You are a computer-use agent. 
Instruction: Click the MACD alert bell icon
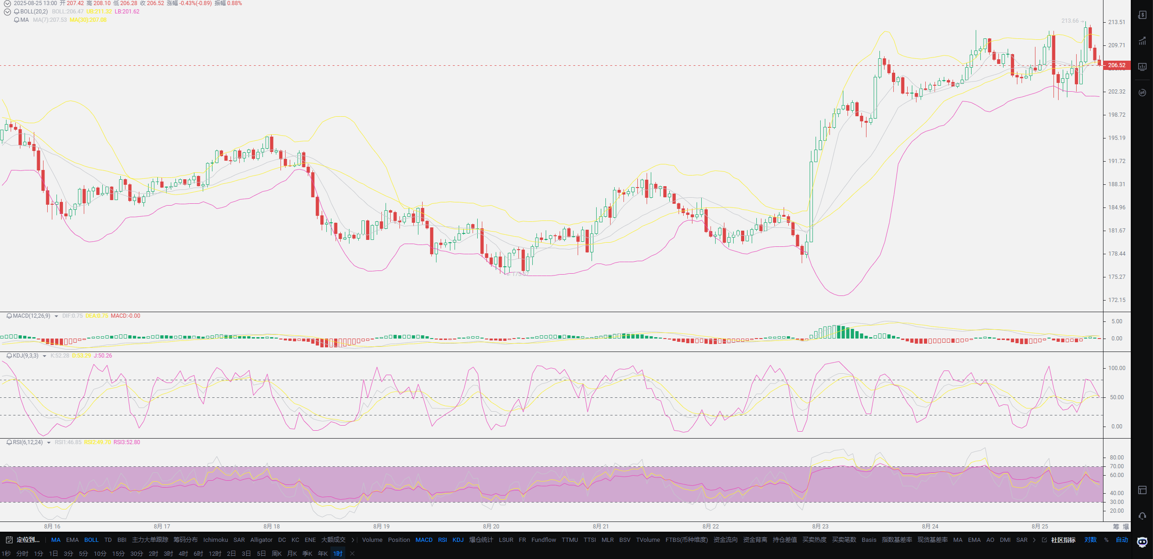(x=9, y=316)
